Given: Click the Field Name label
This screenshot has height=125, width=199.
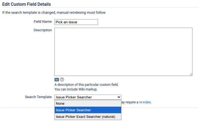Looking at the screenshot, I should point(43,21).
